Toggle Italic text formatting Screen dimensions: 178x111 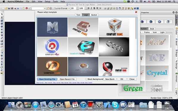click(91, 8)
